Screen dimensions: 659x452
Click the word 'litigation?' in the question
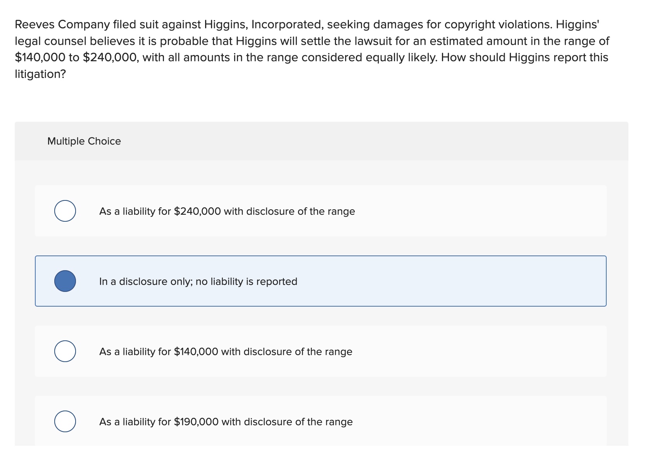tap(40, 74)
